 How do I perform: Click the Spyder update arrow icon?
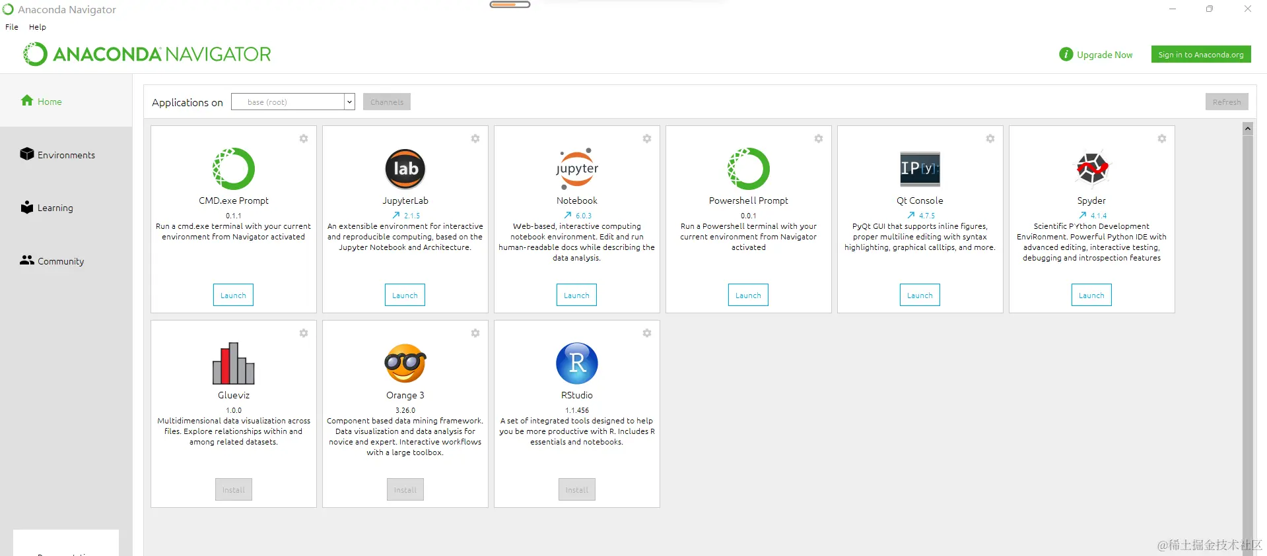[x=1083, y=215]
